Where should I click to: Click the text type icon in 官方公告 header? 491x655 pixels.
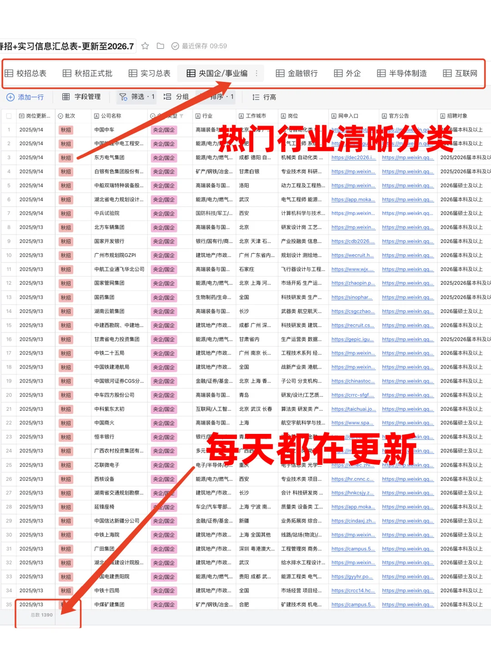(384, 116)
